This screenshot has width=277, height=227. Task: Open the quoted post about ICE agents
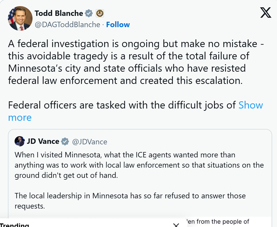pyautogui.click(x=140, y=165)
